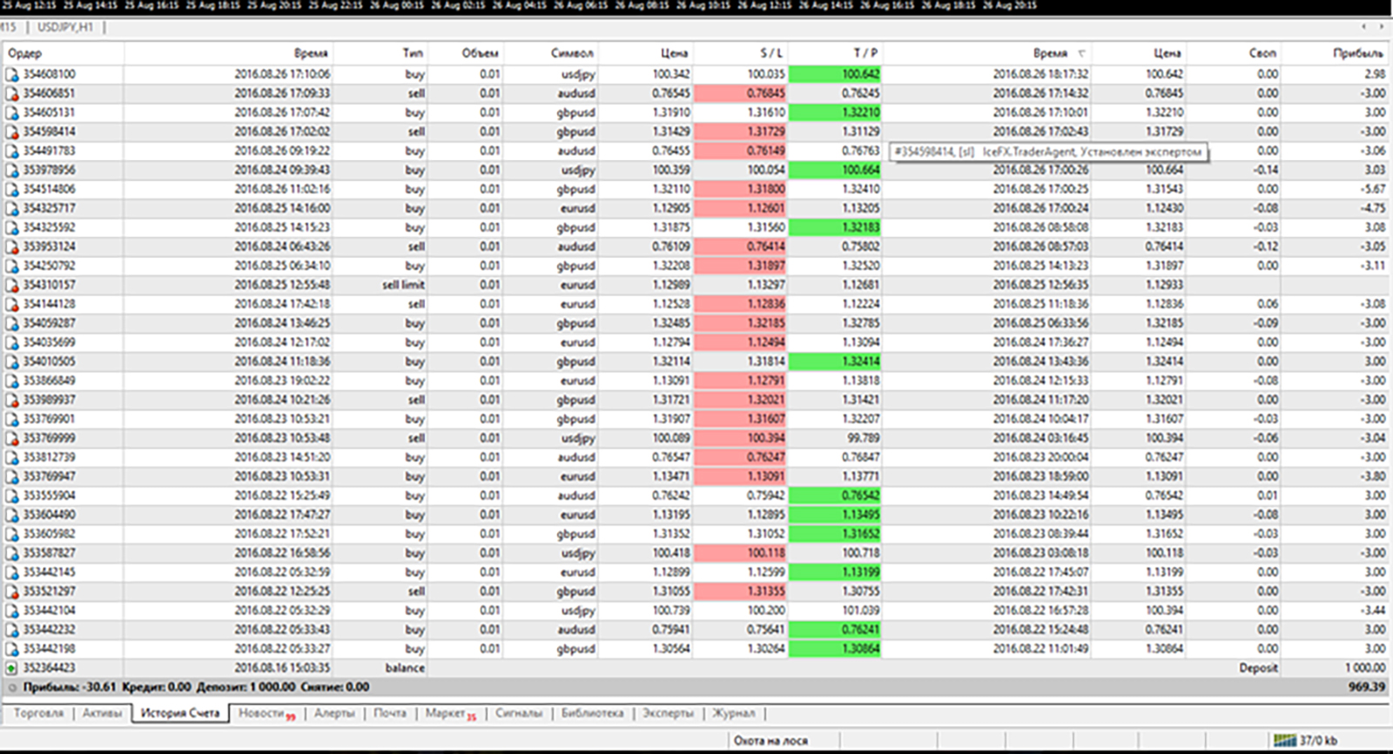
Task: Click the chart tabs scroll-right arrow
Action: click(x=1380, y=27)
